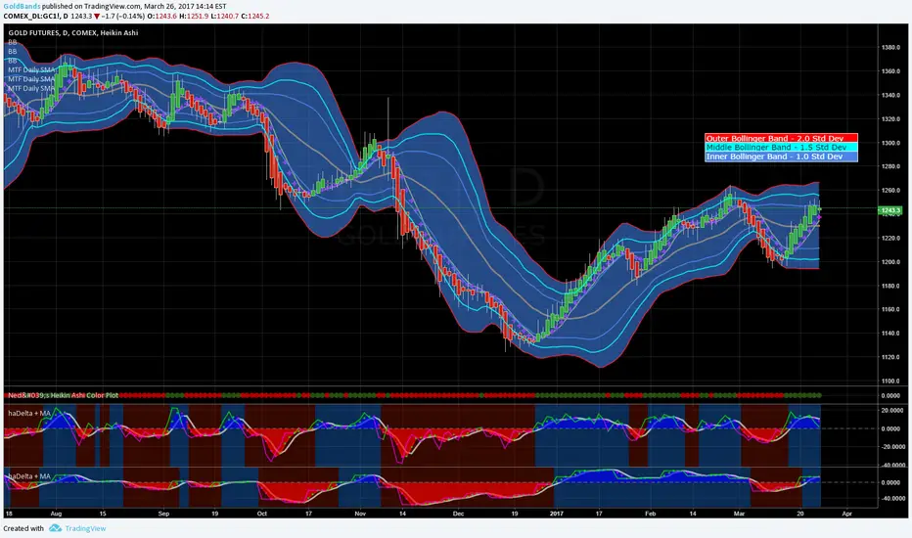Click the Sep date label on time axis

(163, 514)
